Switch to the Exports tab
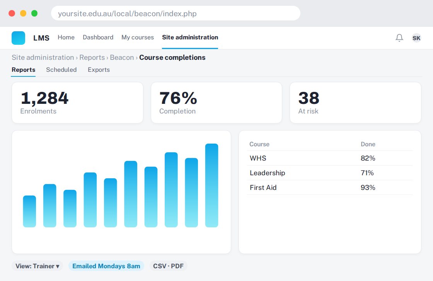 [99, 70]
